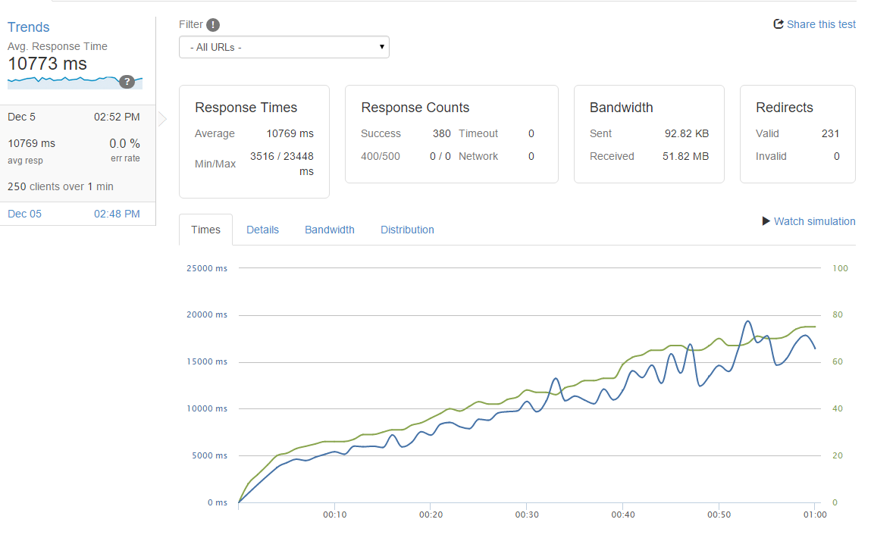Screen dimensions: 871x538
Task: Click the Response Counts summary card
Action: 451,134
